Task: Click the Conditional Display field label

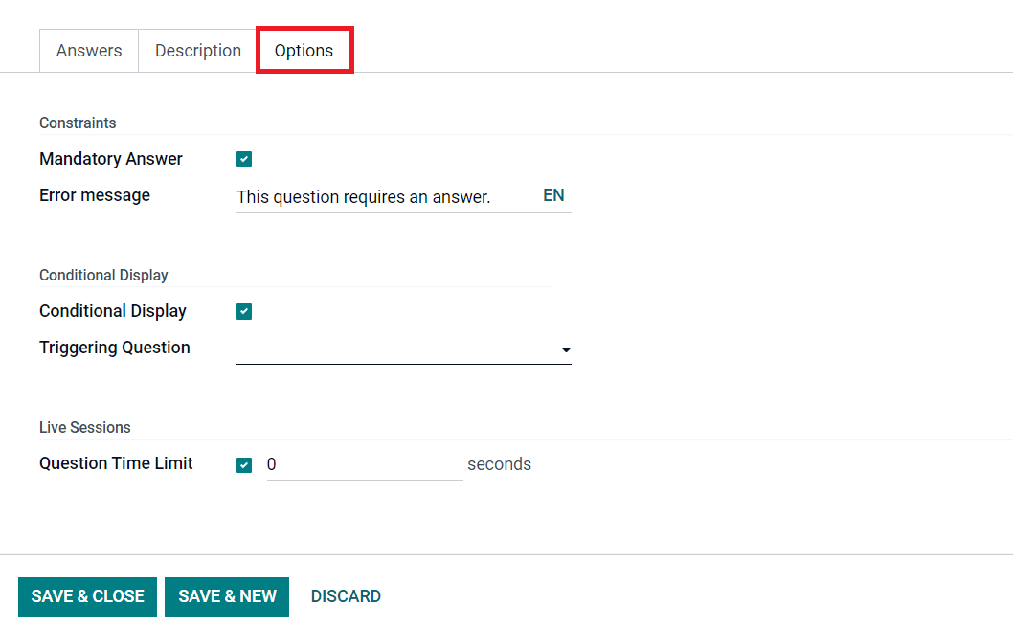Action: pyautogui.click(x=113, y=311)
